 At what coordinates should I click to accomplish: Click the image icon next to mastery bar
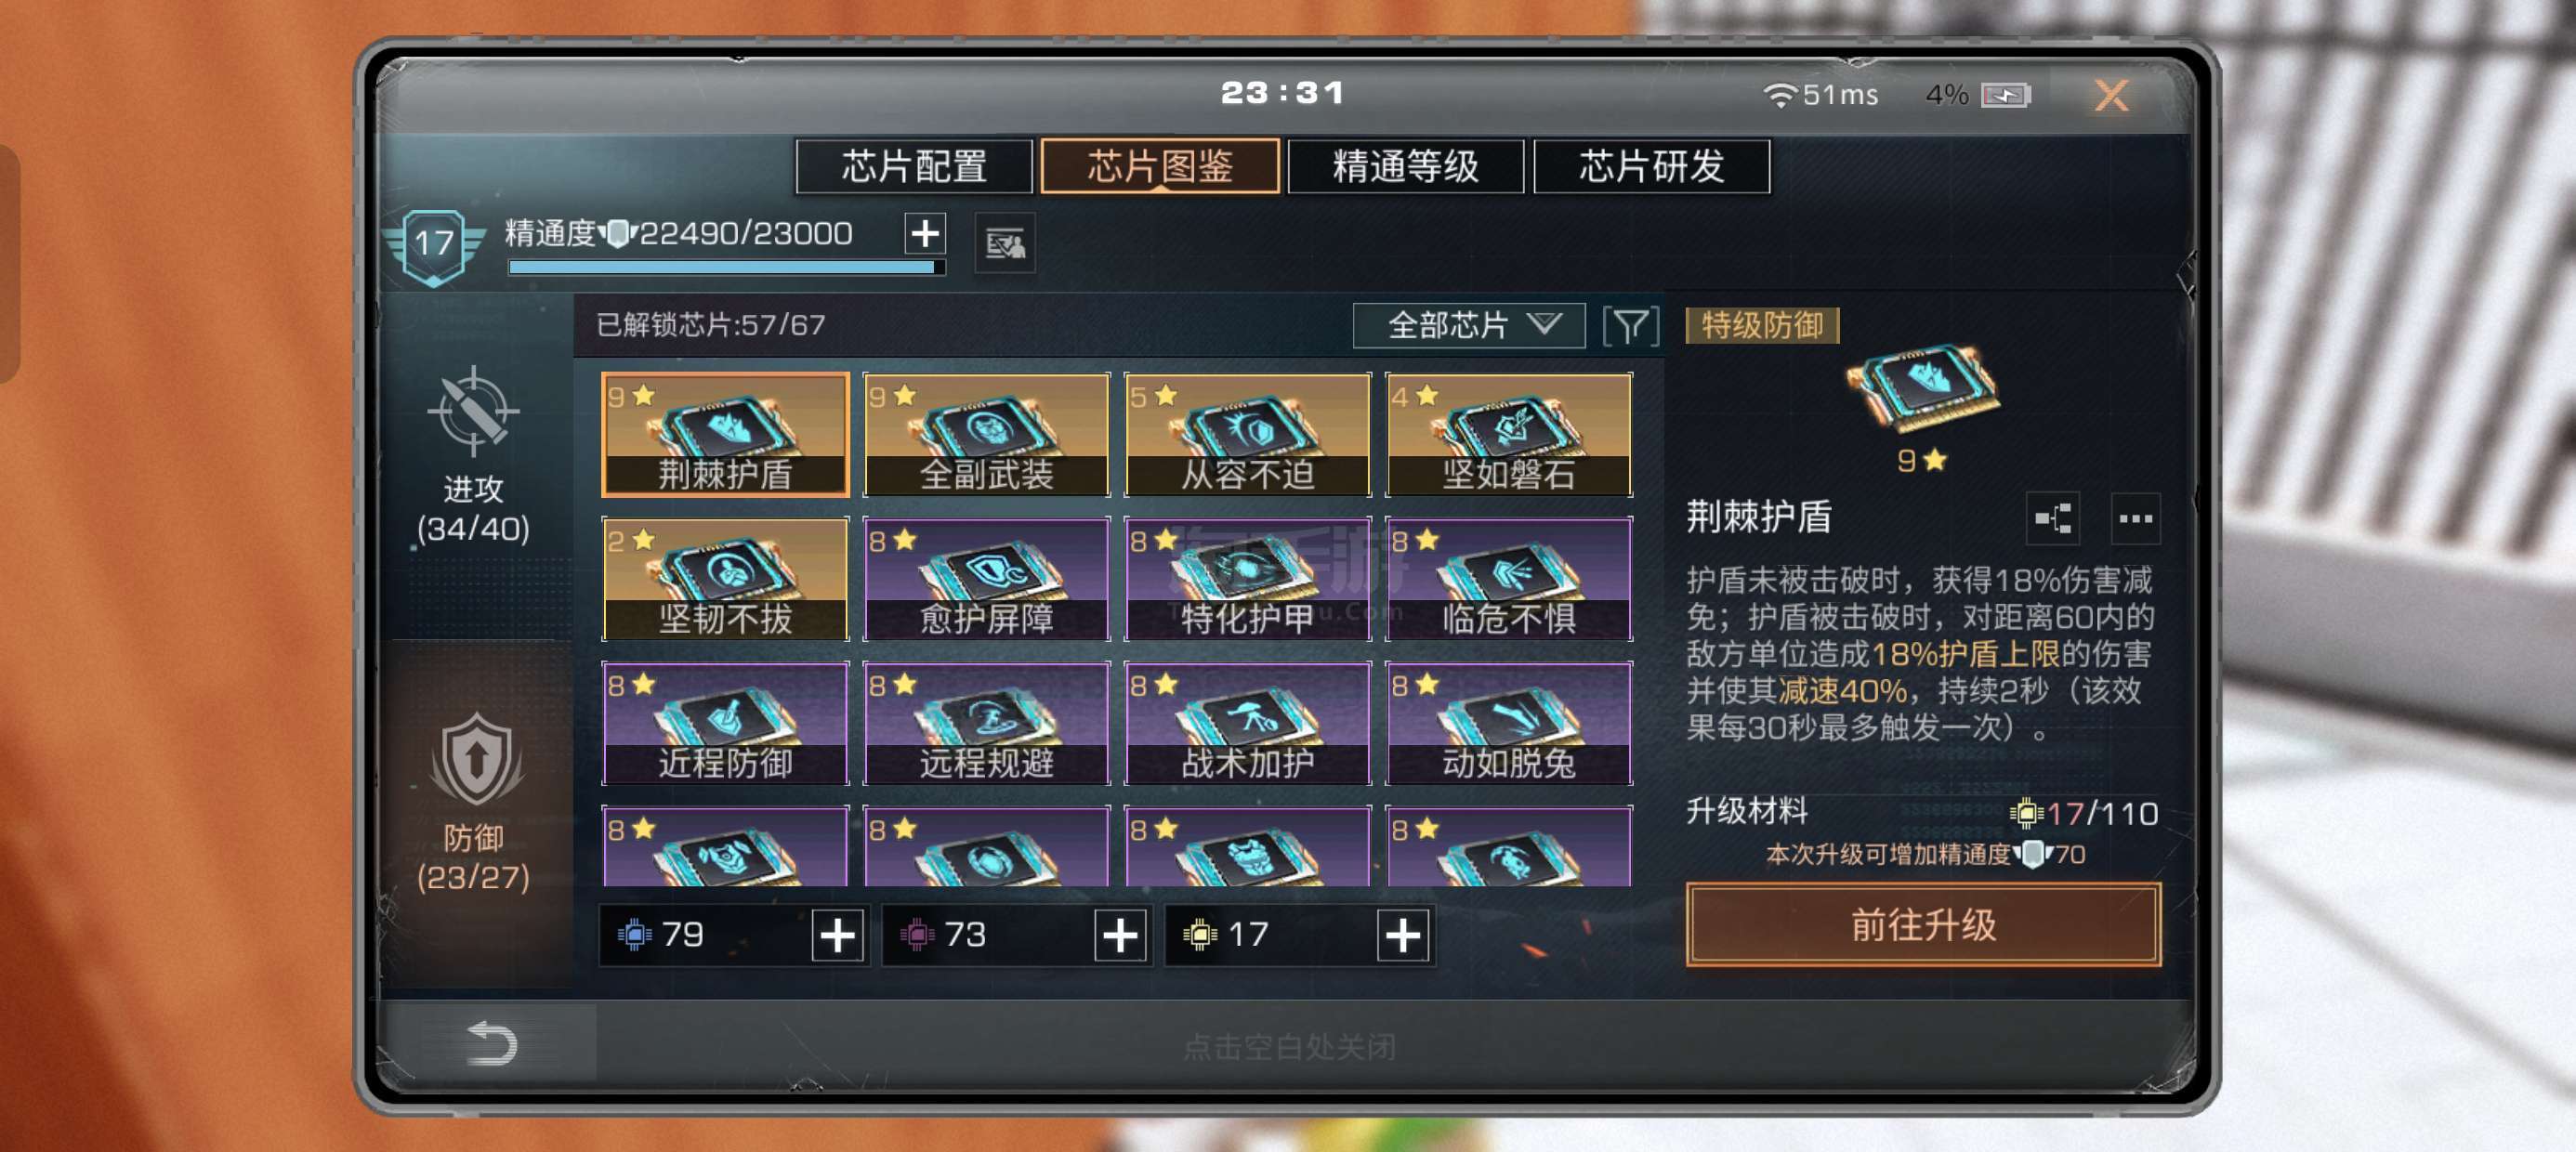pos(1005,242)
